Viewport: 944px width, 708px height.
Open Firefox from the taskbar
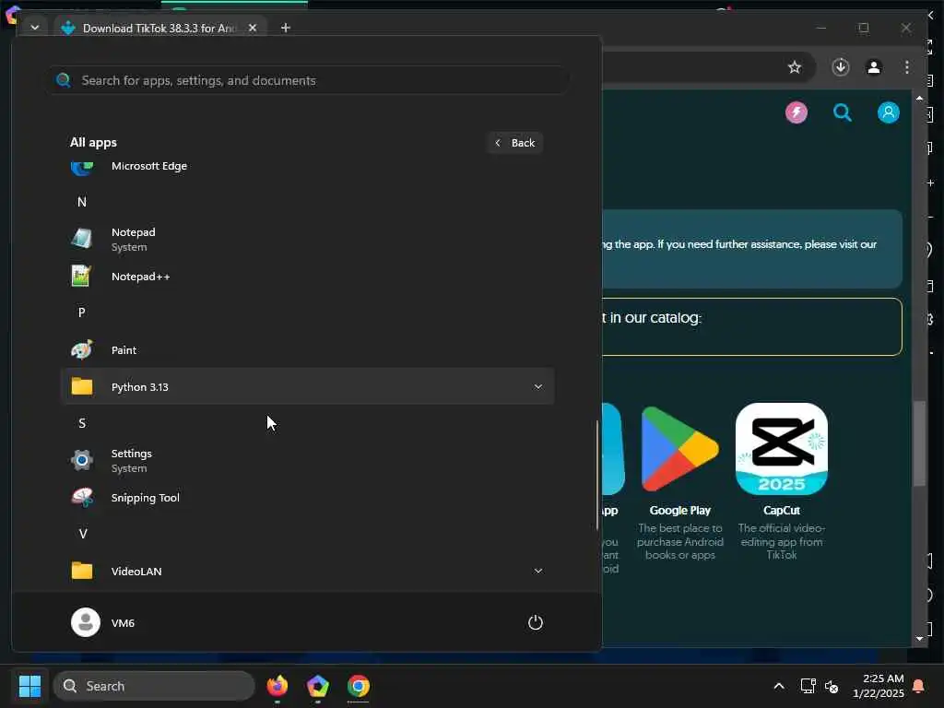pyautogui.click(x=277, y=686)
